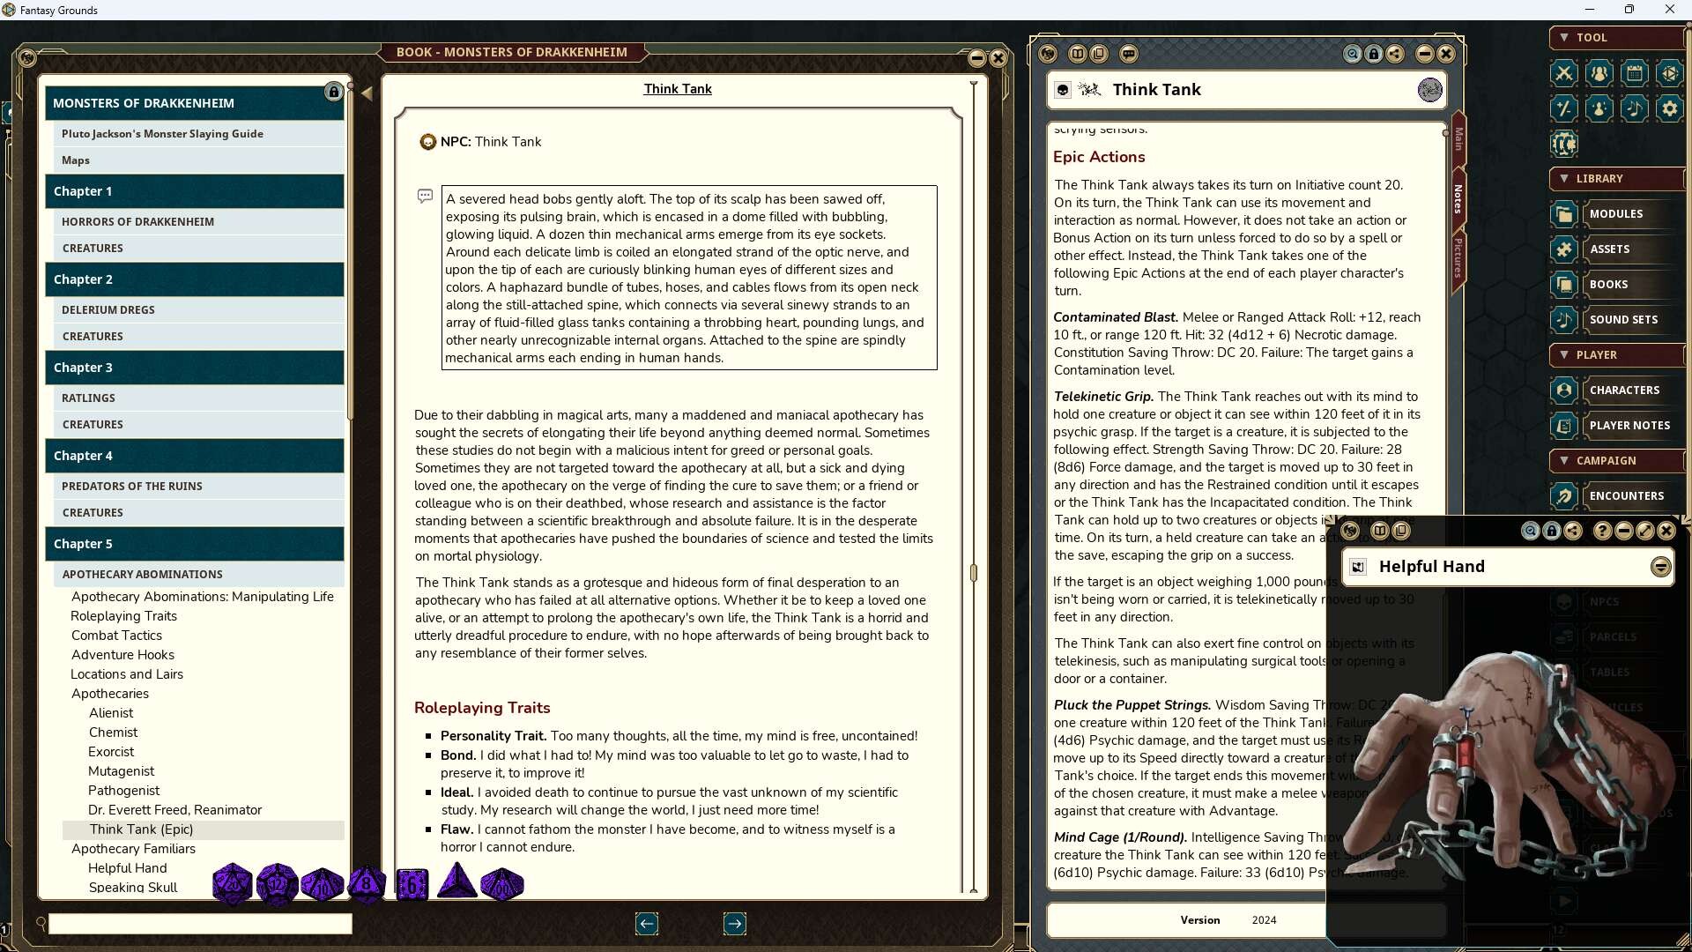Open the Options gear tool icon
Viewport: 1692px width, 952px height.
(1669, 108)
